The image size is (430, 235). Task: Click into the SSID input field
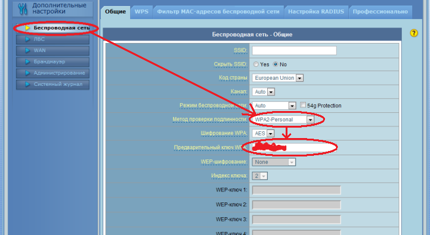click(294, 50)
